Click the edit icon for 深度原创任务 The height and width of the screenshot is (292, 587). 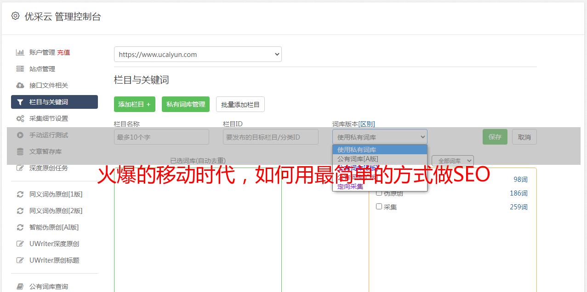[20, 168]
